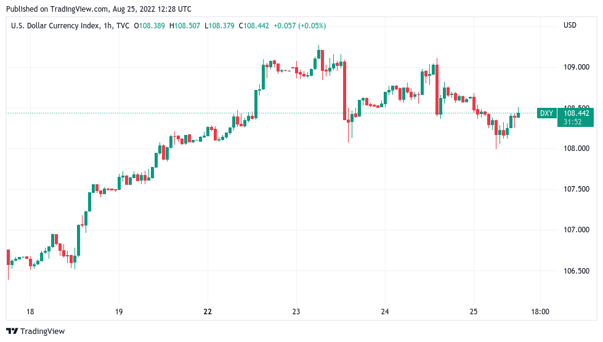Click the TradingView logo icon
The height and width of the screenshot is (342, 603).
click(x=12, y=332)
